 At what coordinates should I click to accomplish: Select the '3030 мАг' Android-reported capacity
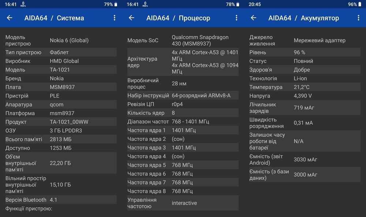(306, 160)
